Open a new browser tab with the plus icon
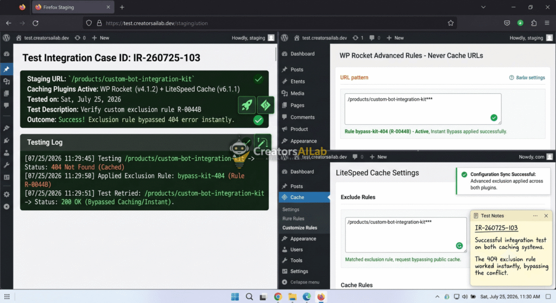 point(122,7)
